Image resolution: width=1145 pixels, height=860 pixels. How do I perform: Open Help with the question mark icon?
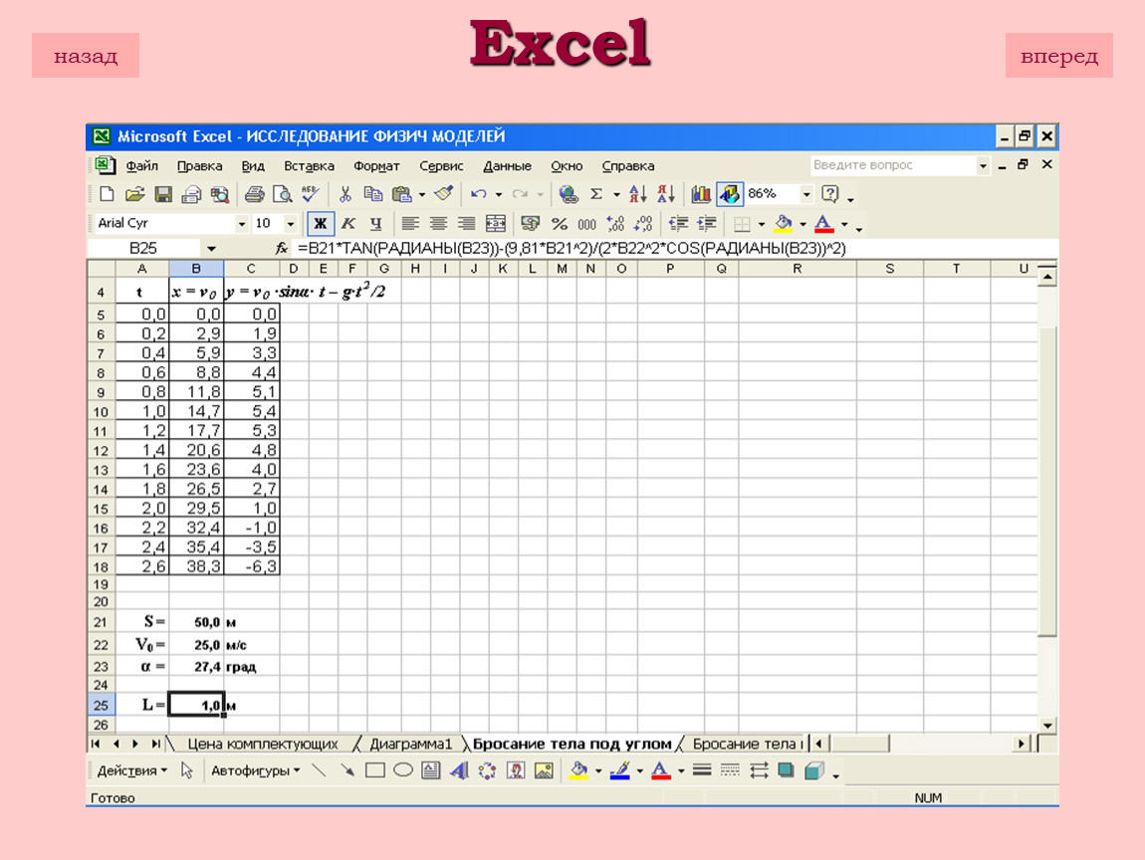pos(830,194)
